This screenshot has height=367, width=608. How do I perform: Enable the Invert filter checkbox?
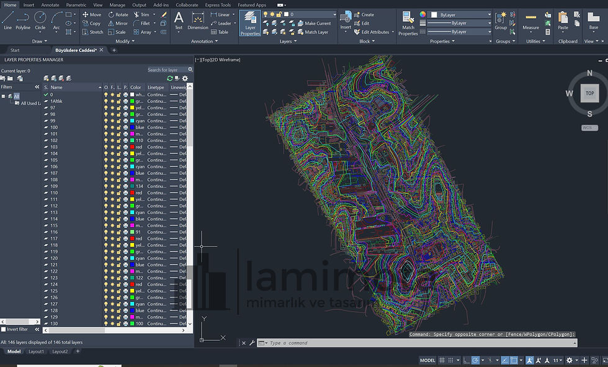4,329
